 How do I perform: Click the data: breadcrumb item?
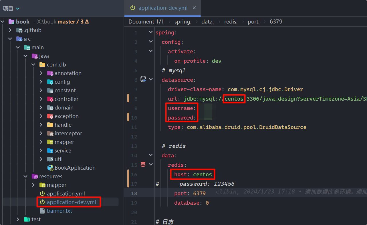(207, 21)
